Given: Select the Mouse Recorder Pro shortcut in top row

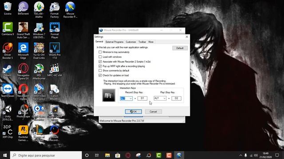Looking at the screenshot, I should tap(70, 10).
